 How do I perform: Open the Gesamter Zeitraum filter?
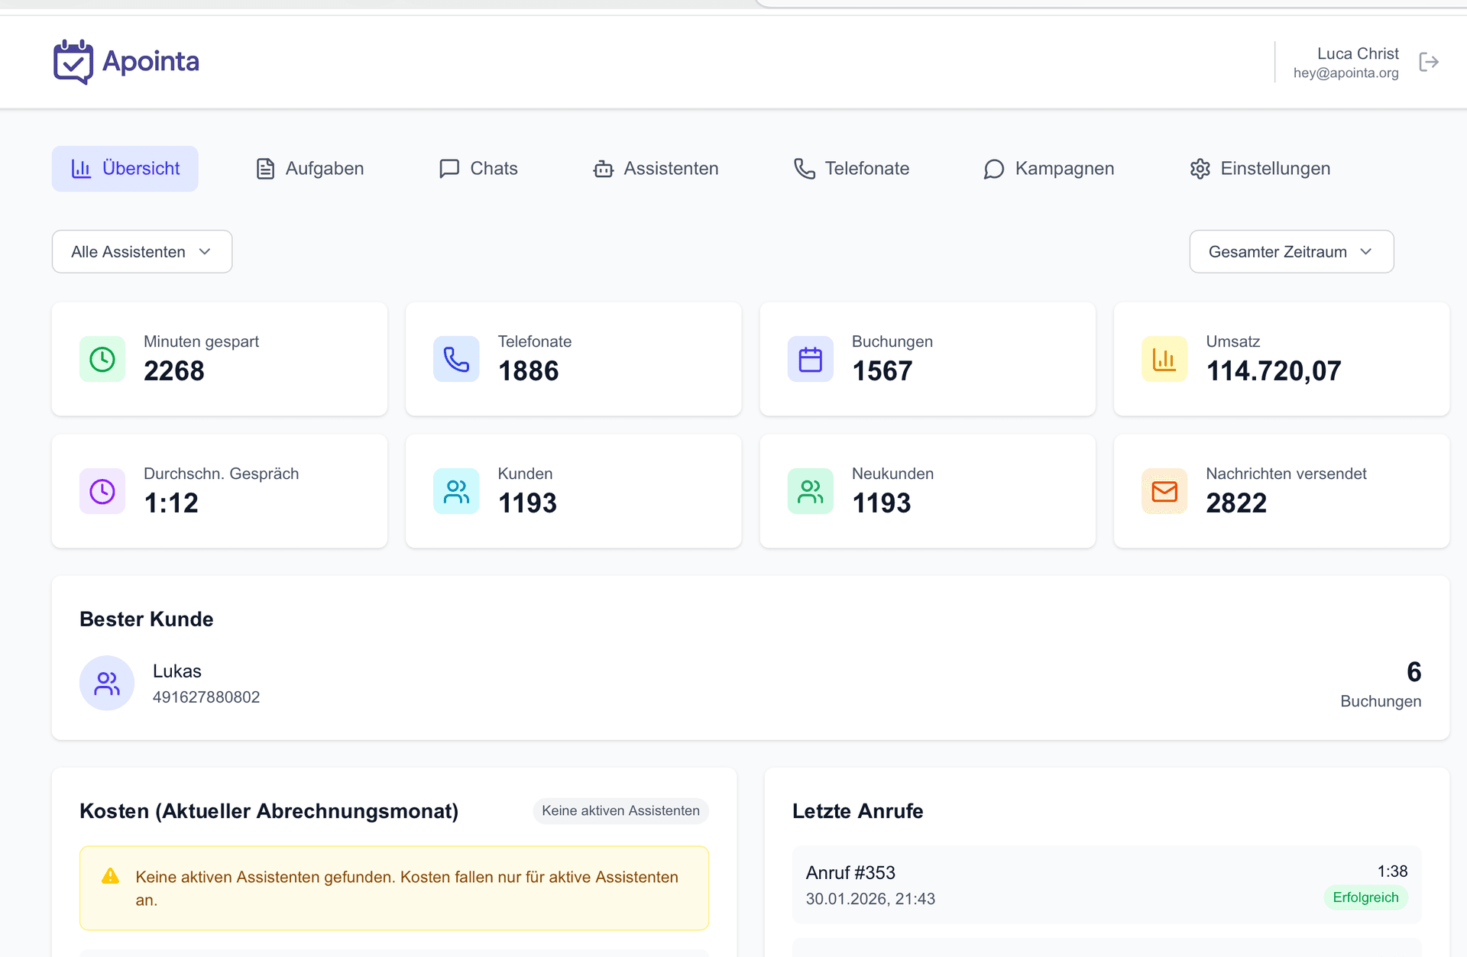pos(1291,251)
